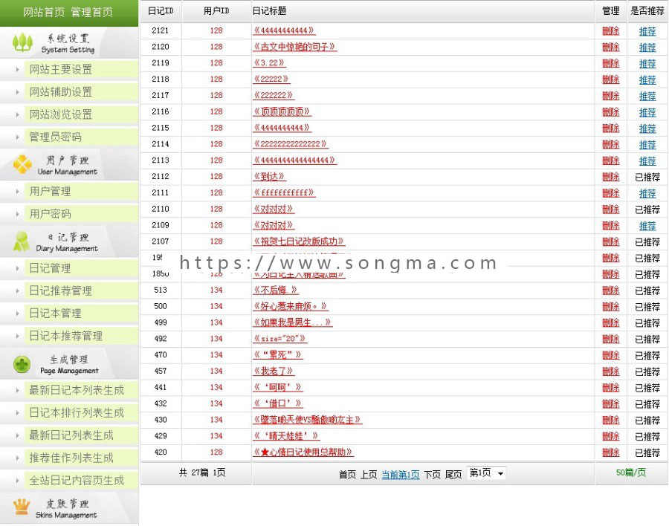Open the 第1页 page selector dropdown
Image resolution: width=669 pixels, height=526 pixels.
(486, 473)
